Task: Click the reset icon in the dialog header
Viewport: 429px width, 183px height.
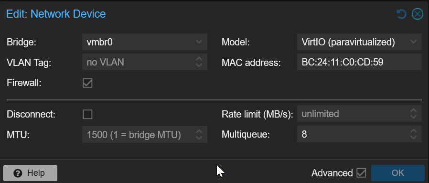Action: pos(401,14)
